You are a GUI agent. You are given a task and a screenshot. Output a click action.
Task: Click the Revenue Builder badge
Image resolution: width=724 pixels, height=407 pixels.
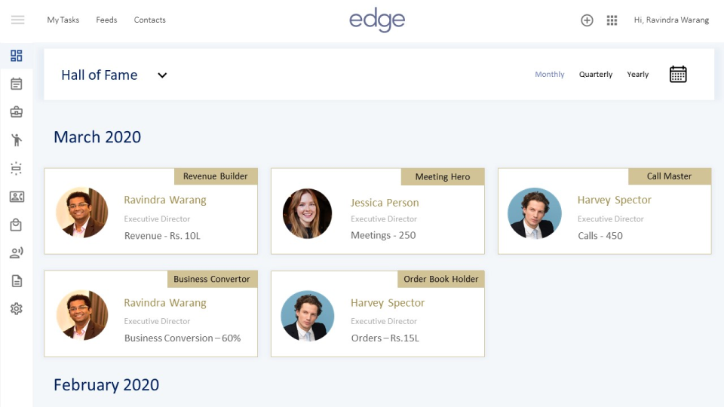tap(216, 176)
